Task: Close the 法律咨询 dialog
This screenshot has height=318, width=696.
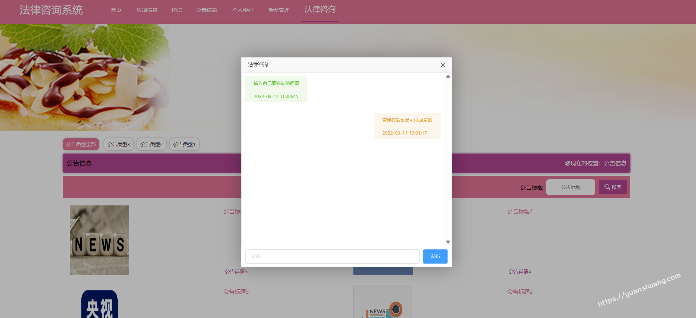Action: (x=443, y=65)
